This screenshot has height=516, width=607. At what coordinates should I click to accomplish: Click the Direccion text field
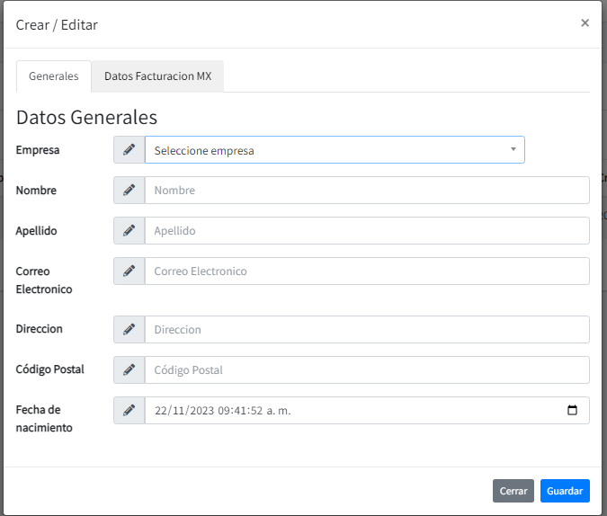click(x=367, y=330)
